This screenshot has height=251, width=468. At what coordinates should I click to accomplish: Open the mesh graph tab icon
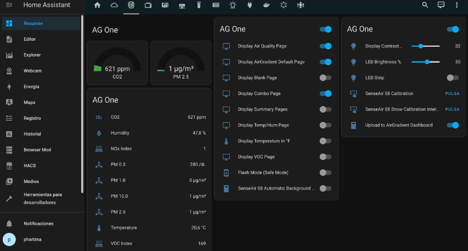point(284,5)
